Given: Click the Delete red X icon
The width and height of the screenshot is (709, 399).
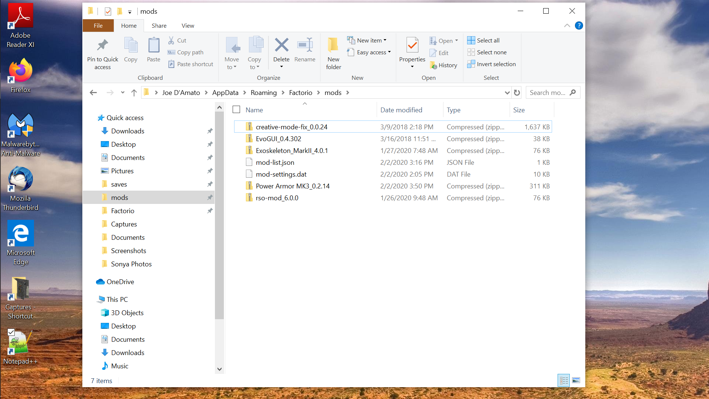Looking at the screenshot, I should point(281,45).
